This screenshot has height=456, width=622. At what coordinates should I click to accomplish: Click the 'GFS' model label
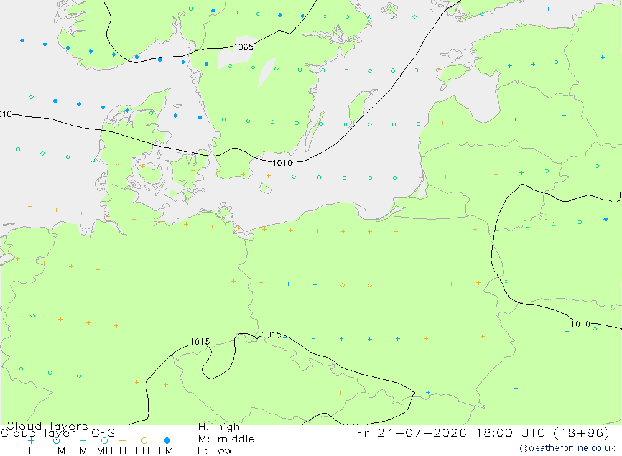pyautogui.click(x=103, y=433)
